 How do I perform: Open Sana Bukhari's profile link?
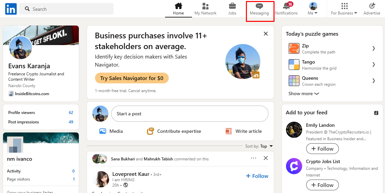[123, 159]
